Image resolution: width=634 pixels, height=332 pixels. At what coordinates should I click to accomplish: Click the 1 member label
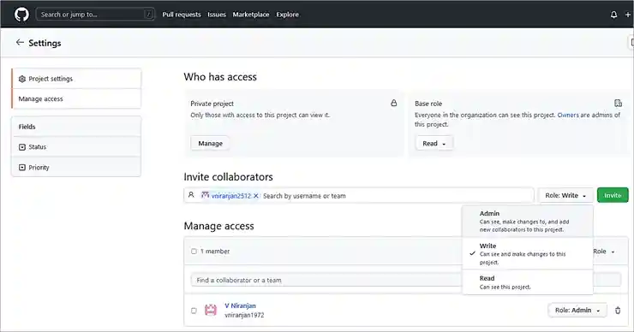point(215,252)
